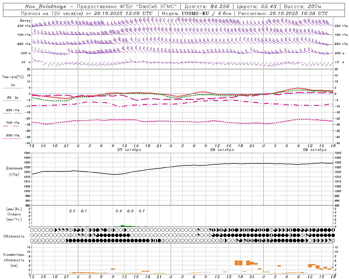Click the (мм/3ч.) precipitation unit label
The height and width of the screenshot is (279, 349).
coord(14,209)
